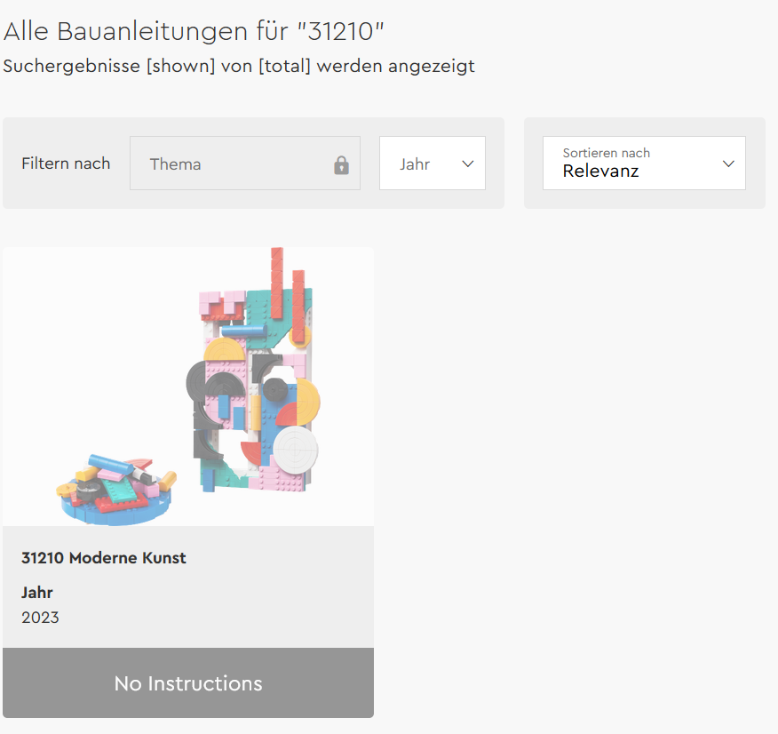778x734 pixels.
Task: Click the Relevanz sort value text
Action: (x=600, y=172)
